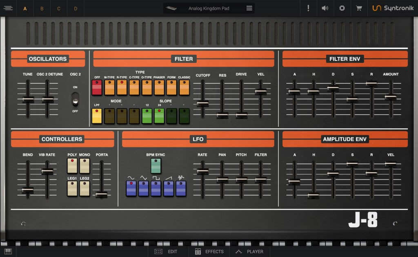Click the Analog Kingdom Pad preset name
418x257 pixels.
(x=209, y=8)
